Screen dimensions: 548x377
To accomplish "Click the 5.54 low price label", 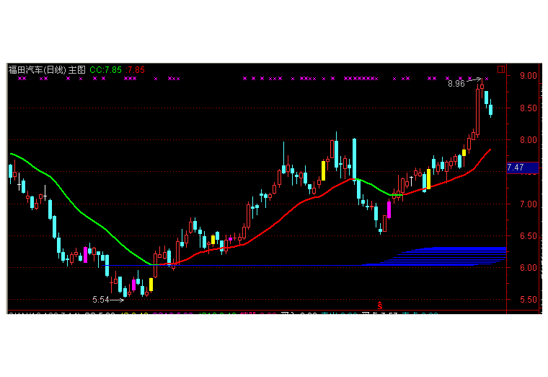I will (x=100, y=299).
